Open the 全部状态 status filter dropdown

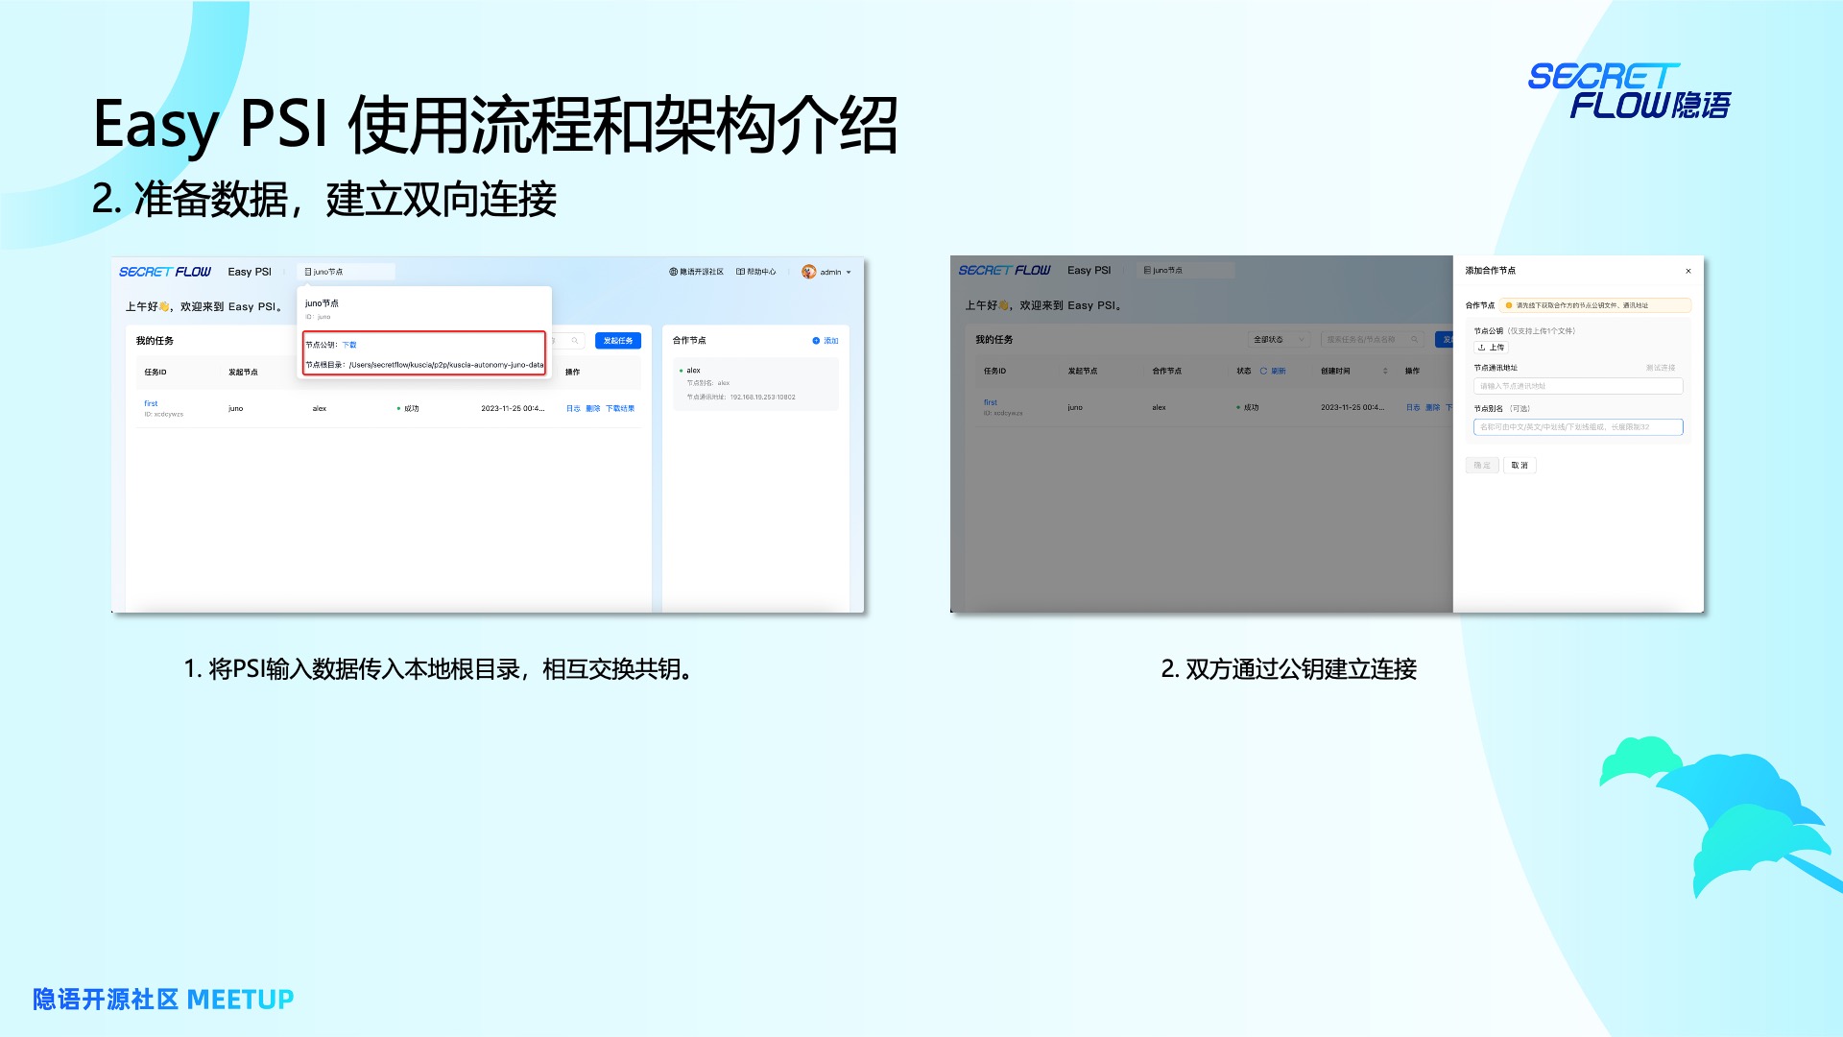pyautogui.click(x=1279, y=339)
